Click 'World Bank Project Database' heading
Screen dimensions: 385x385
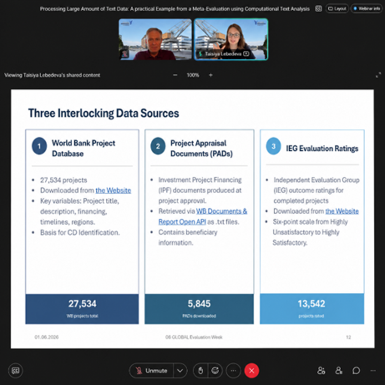(x=83, y=148)
